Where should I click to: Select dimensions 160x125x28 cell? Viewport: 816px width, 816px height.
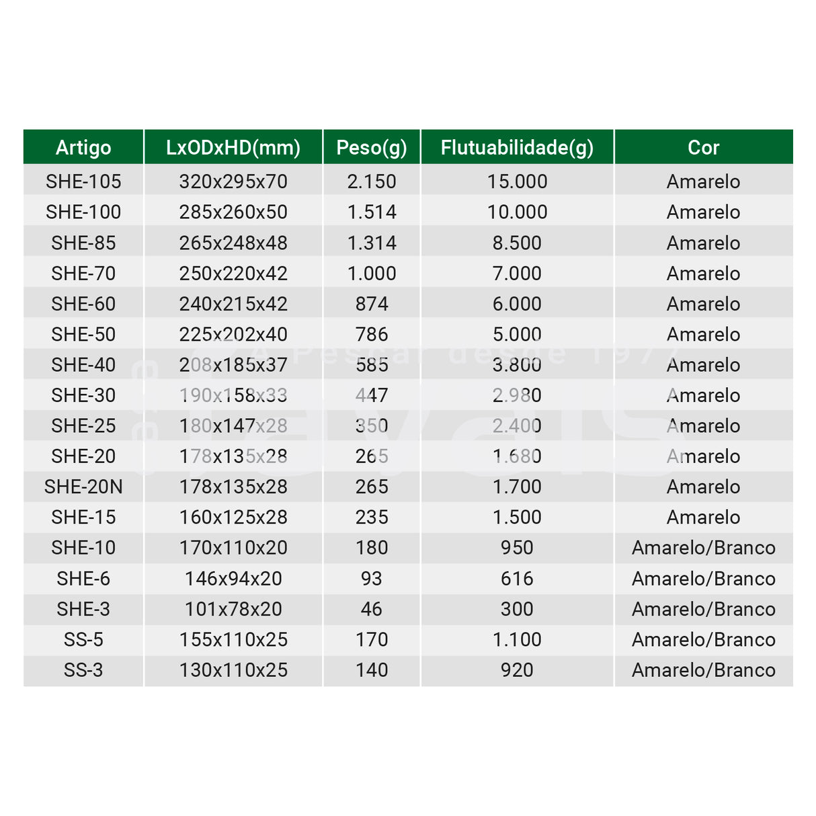click(x=233, y=518)
